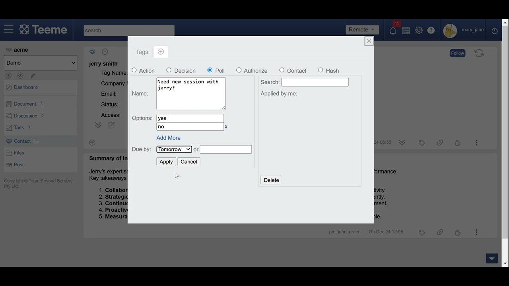This screenshot has height=286, width=509.
Task: Open the calendar icon in header
Action: (406, 30)
